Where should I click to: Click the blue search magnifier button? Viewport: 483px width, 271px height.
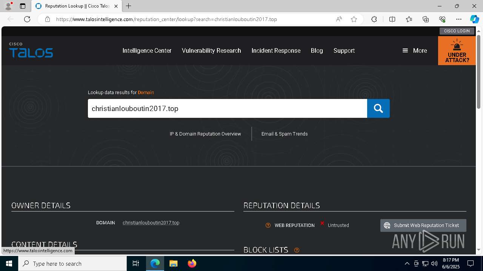coord(378,108)
